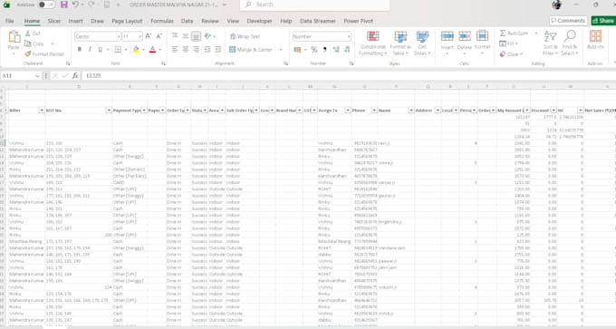The width and height of the screenshot is (616, 329).
Task: Toggle Italic formatting
Action: [x=90, y=50]
